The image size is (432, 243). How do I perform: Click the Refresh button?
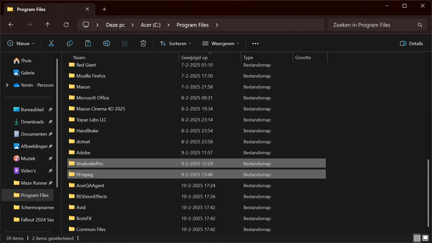[x=66, y=25]
